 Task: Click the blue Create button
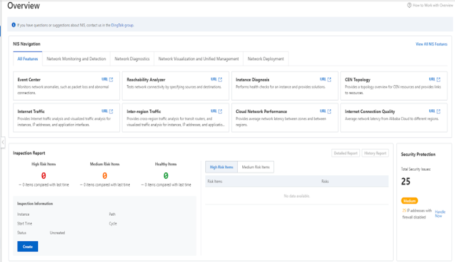tap(27, 246)
